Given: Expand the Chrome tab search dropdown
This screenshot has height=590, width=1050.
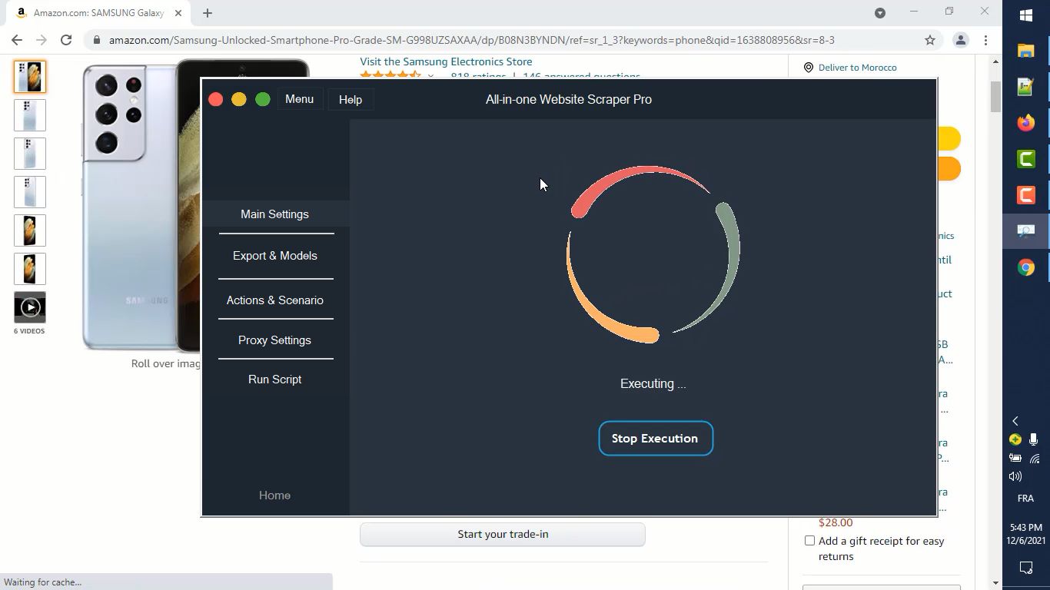Looking at the screenshot, I should tap(880, 12).
